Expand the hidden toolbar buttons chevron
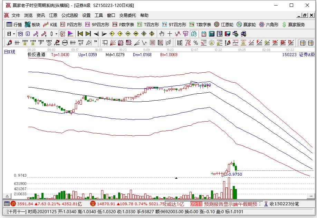 [x=96, y=42]
